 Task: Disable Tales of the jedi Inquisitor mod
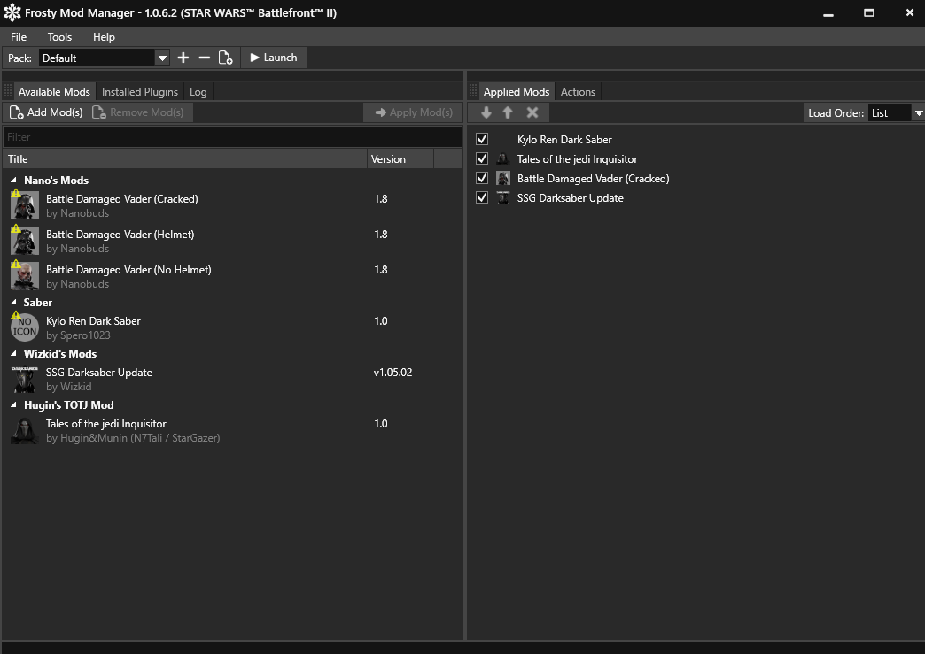pos(482,158)
